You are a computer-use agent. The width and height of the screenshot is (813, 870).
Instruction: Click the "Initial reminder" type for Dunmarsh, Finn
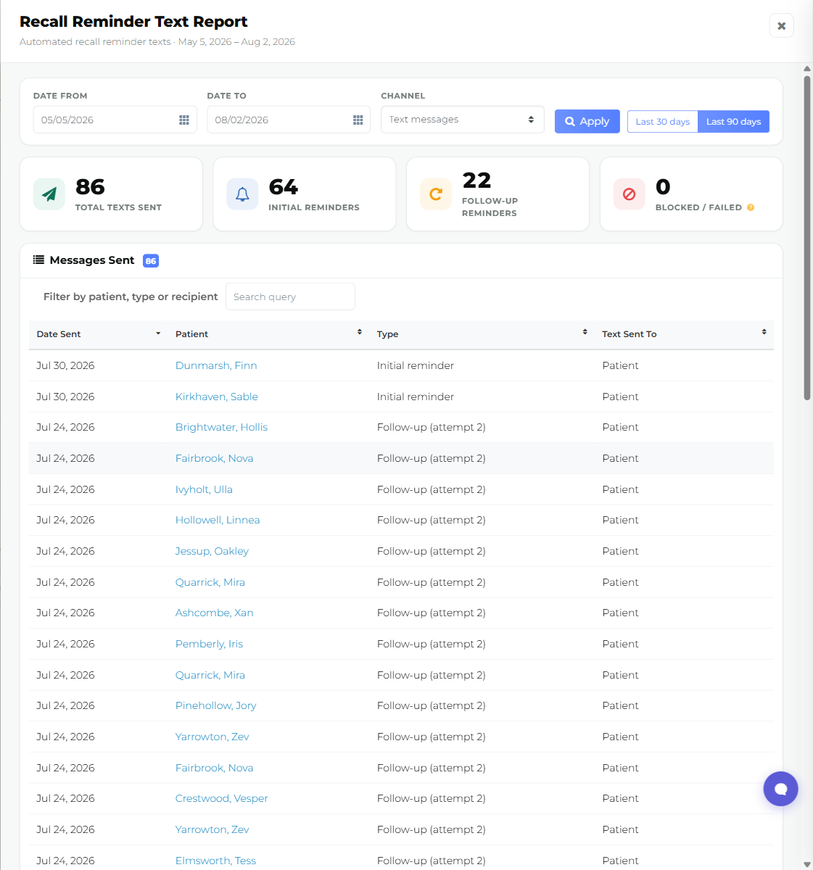[416, 365]
